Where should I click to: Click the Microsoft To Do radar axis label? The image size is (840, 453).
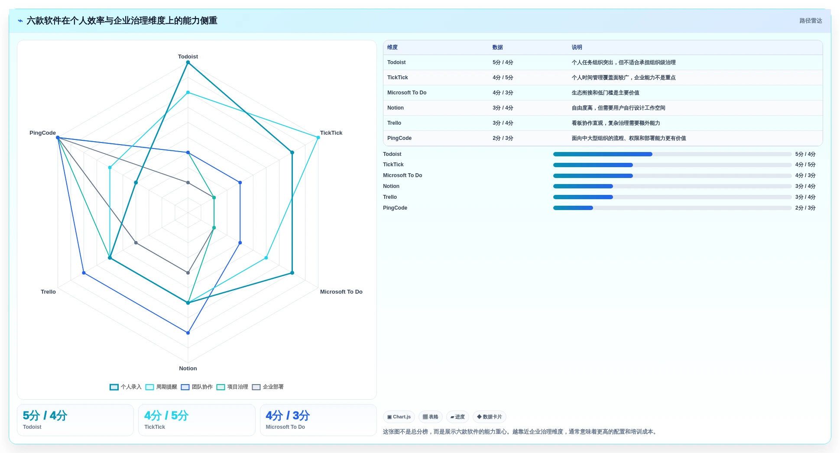pos(341,292)
